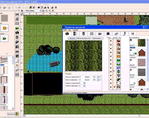
Task: Click the undo arrow in the toolbar
Action: click(x=23, y=7)
